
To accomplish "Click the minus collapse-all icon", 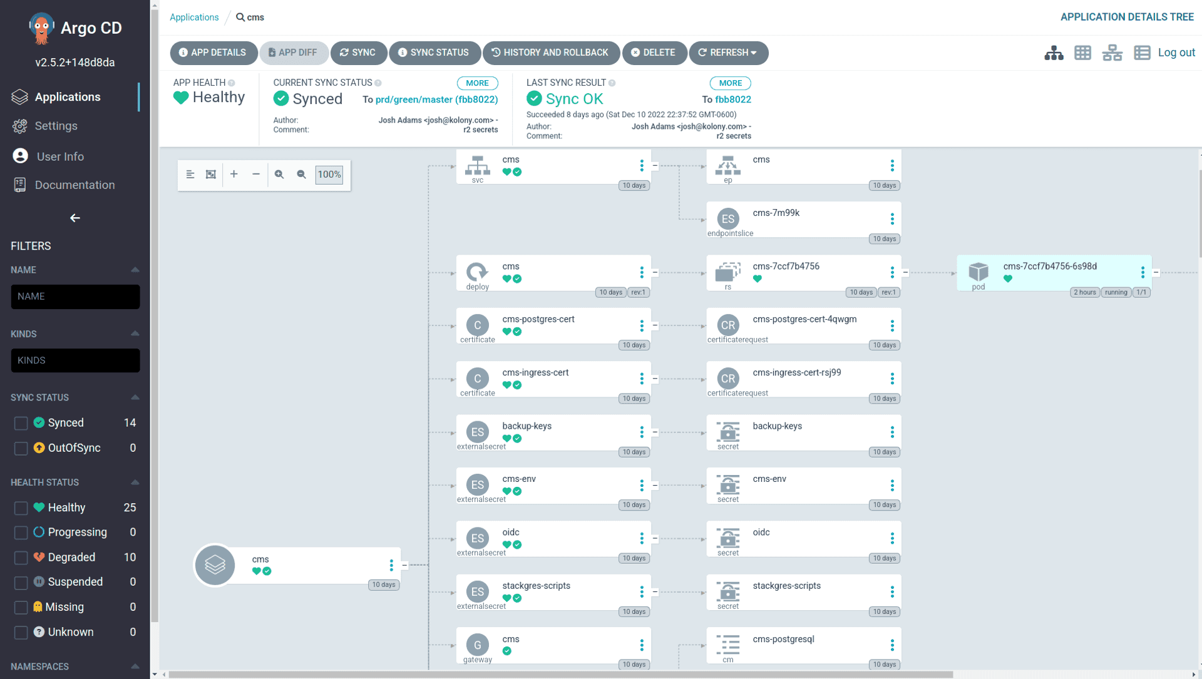I will click(x=256, y=175).
